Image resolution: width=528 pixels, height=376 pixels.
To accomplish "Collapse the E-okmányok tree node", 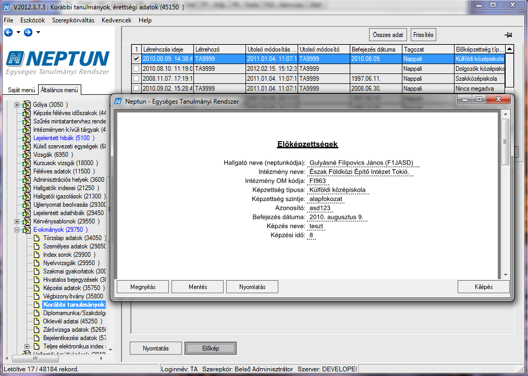I will coord(17,230).
